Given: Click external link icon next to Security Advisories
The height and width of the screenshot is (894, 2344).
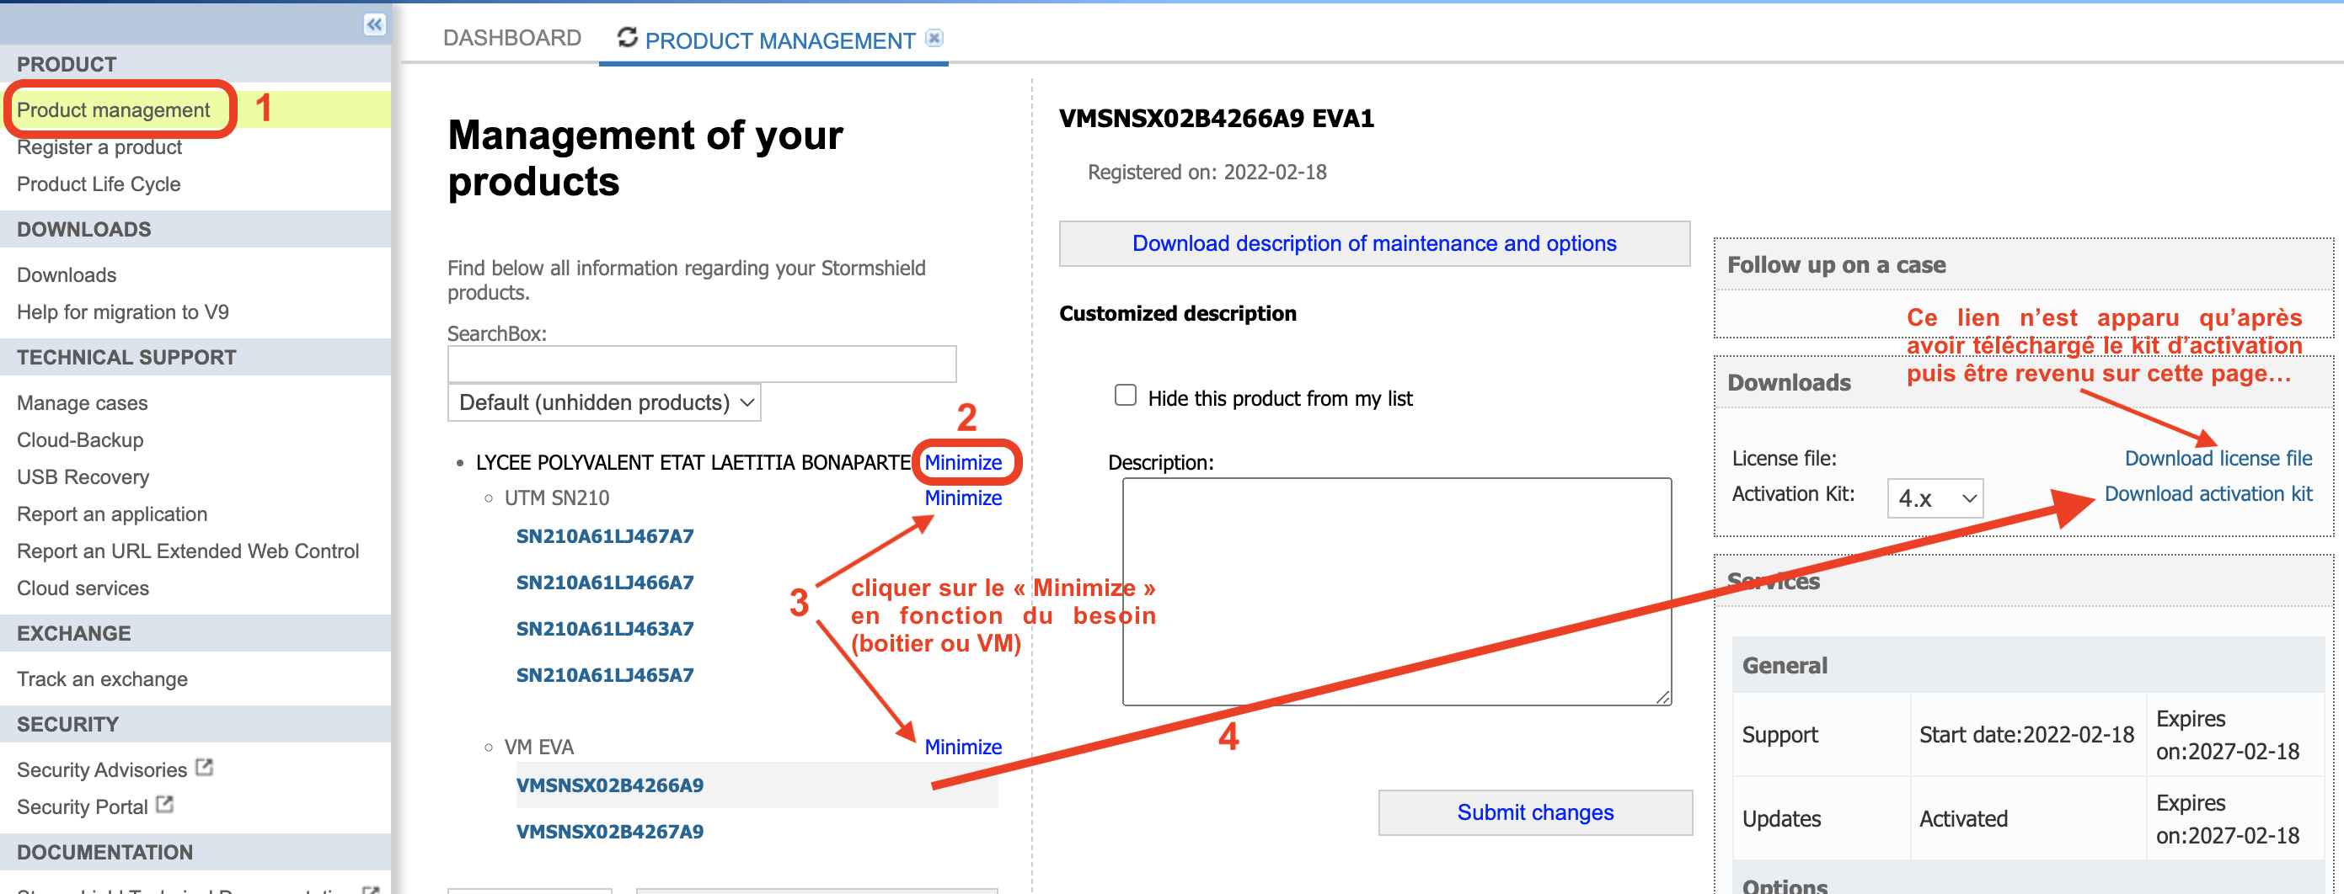Looking at the screenshot, I should [x=205, y=768].
